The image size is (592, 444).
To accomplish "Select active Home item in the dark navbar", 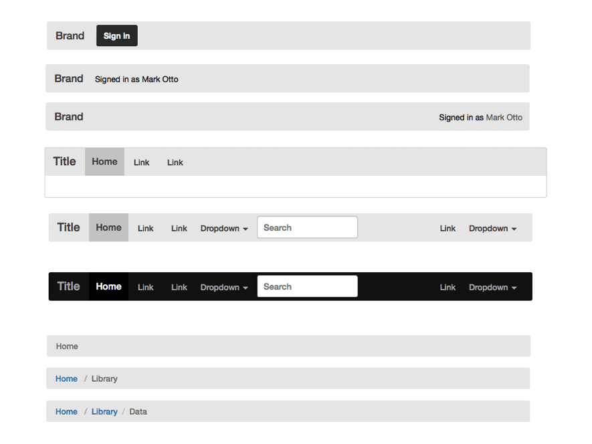I will [x=109, y=286].
